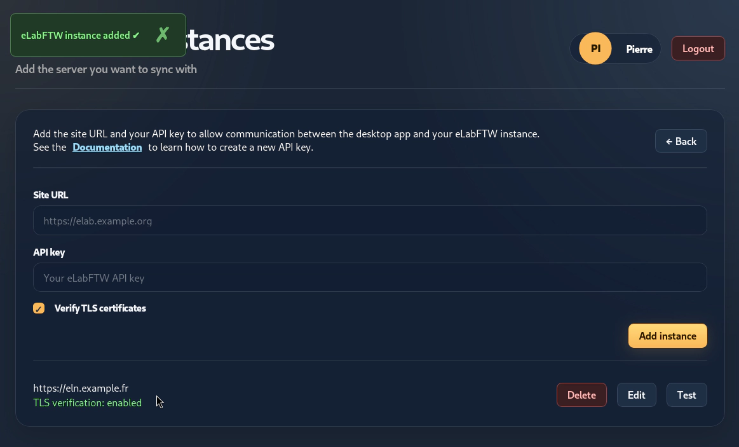Focus the API key input field
The height and width of the screenshot is (447, 739).
click(x=370, y=277)
